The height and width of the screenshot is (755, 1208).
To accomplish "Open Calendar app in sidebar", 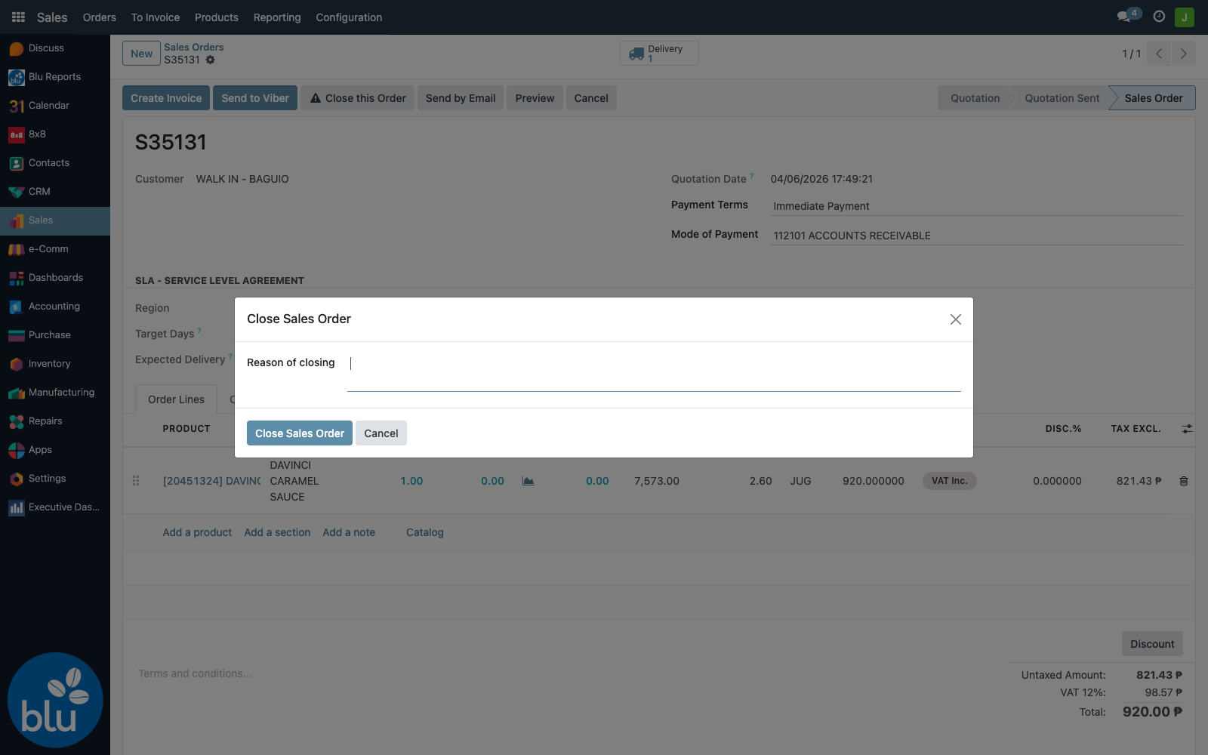I will point(55,106).
